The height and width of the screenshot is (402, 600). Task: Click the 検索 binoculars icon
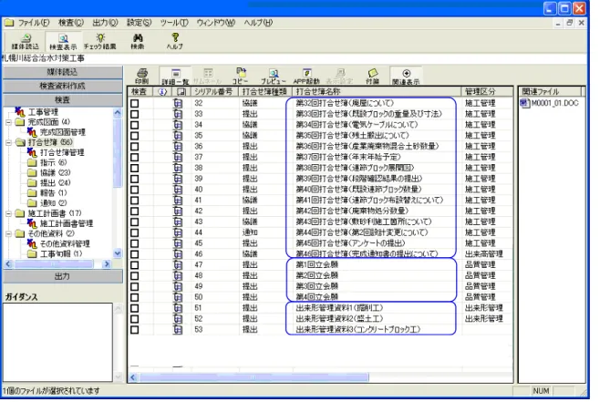(x=138, y=41)
